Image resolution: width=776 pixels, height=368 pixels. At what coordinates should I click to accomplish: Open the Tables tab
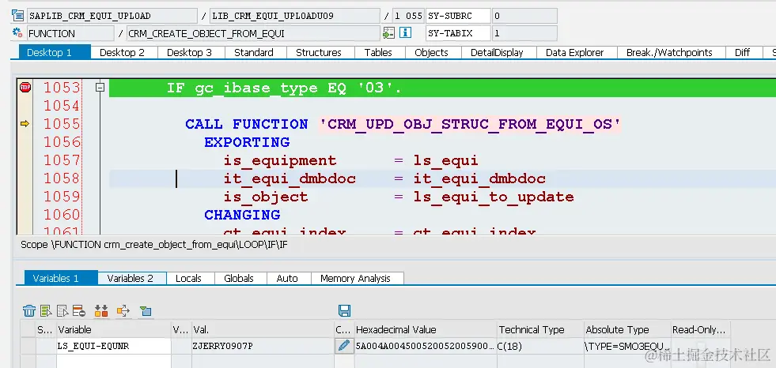point(378,52)
